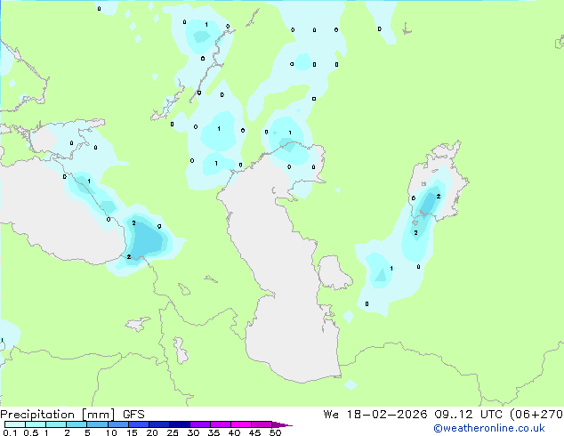Click the "35" legend tick label
Screen dimensions: 564x436
pos(214,432)
